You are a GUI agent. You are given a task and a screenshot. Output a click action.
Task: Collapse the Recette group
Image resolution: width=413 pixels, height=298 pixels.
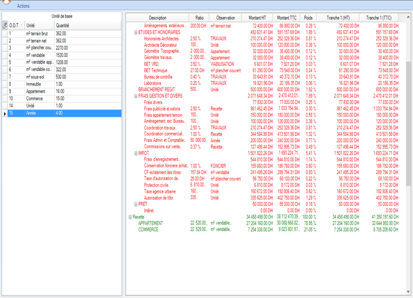tap(130, 216)
